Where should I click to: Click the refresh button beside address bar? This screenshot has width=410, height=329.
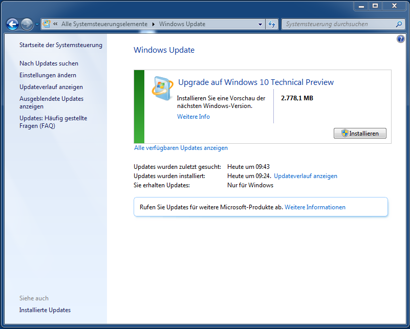272,24
